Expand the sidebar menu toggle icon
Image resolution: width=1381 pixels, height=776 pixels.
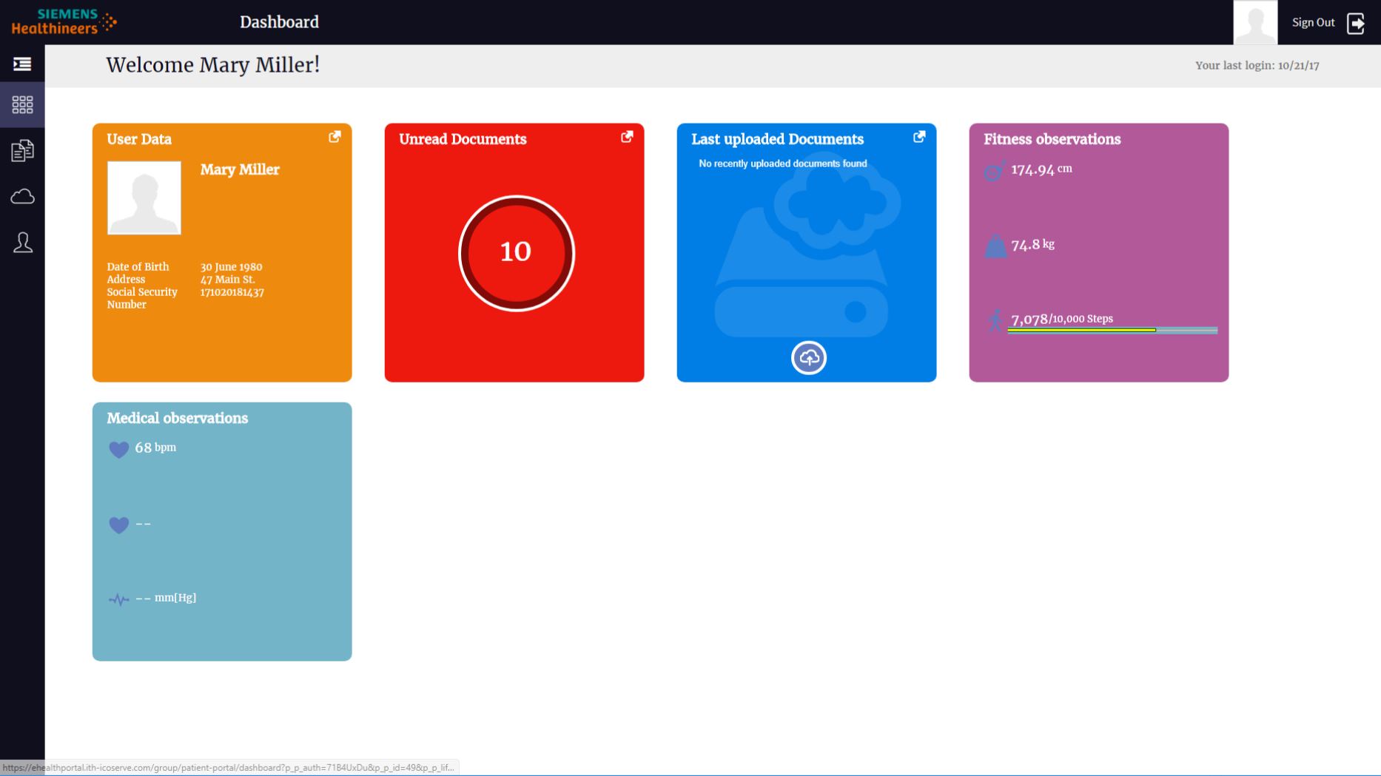click(22, 64)
